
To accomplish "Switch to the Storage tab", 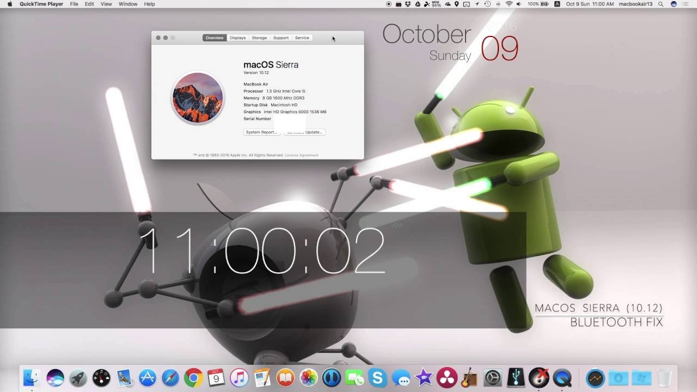I will coord(259,38).
